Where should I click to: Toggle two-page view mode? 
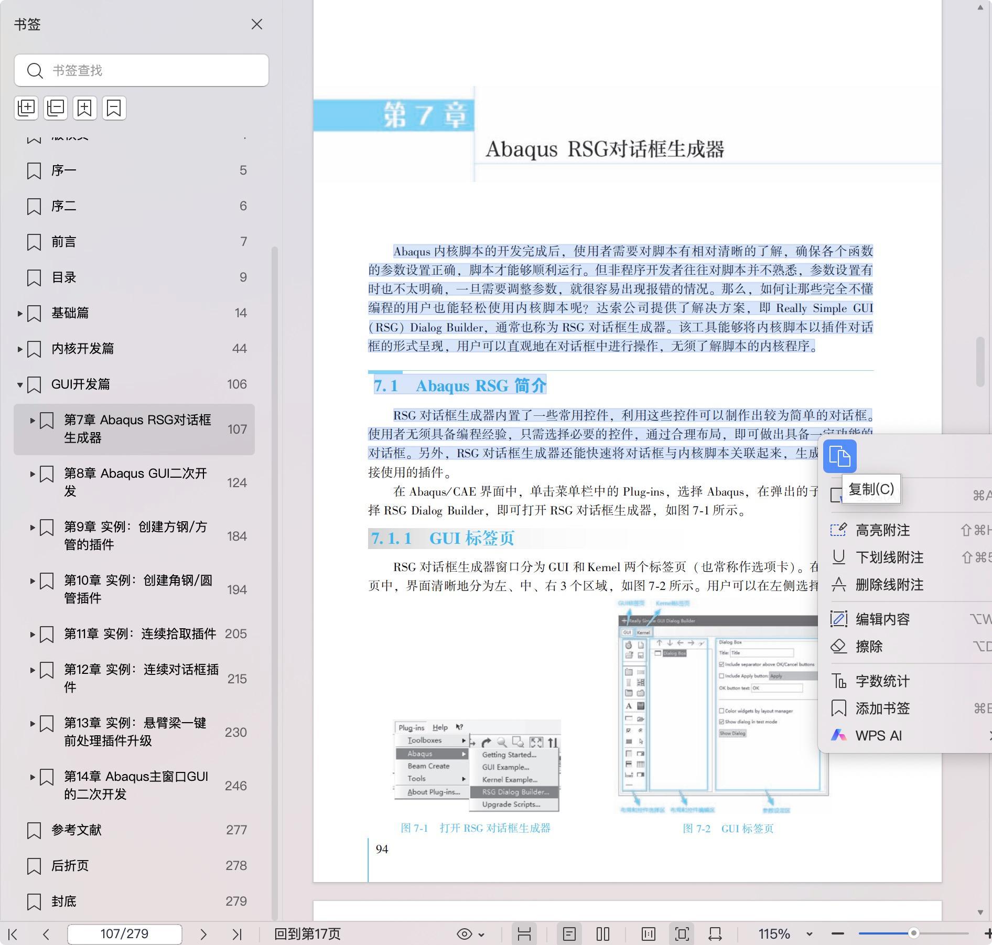tap(603, 934)
